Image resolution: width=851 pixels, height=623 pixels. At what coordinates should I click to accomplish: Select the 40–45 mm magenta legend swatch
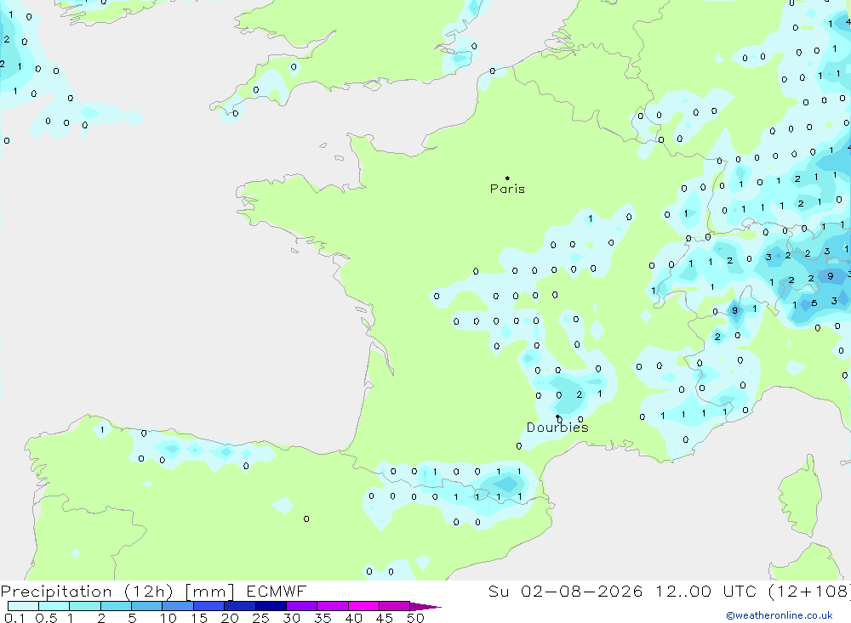(363, 606)
